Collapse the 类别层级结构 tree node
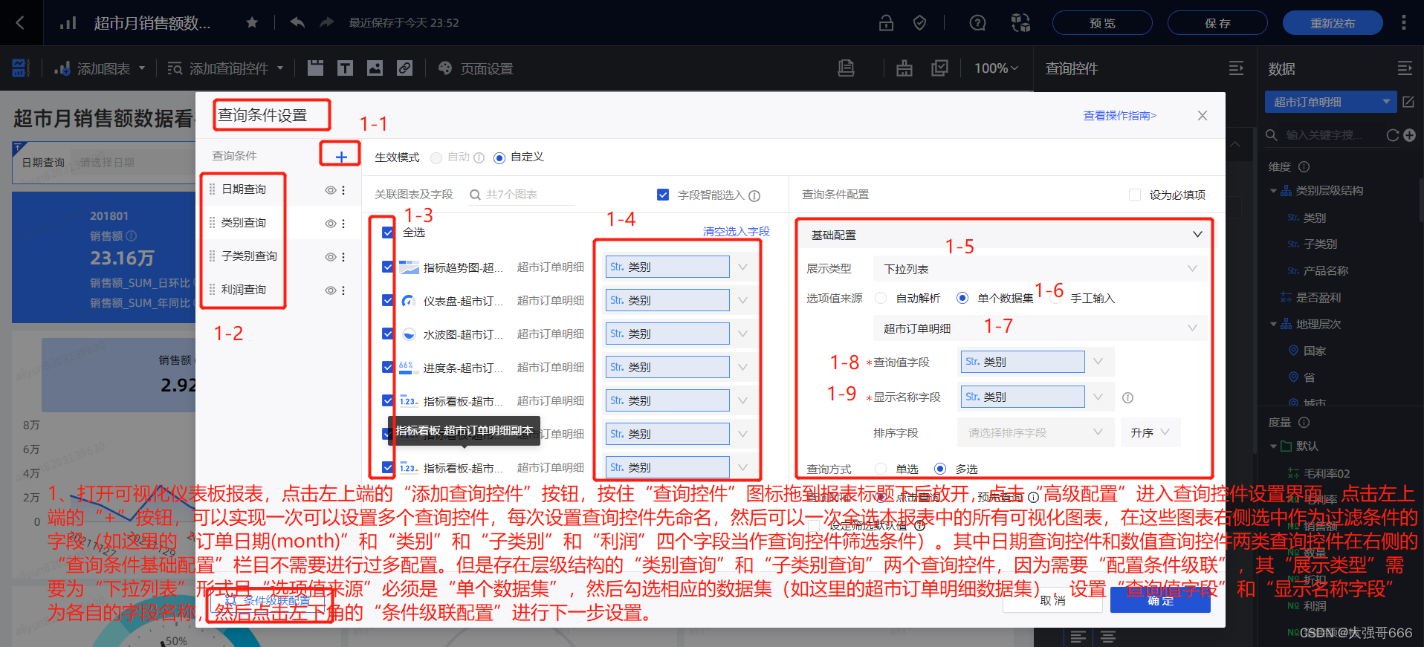 pyautogui.click(x=1273, y=191)
